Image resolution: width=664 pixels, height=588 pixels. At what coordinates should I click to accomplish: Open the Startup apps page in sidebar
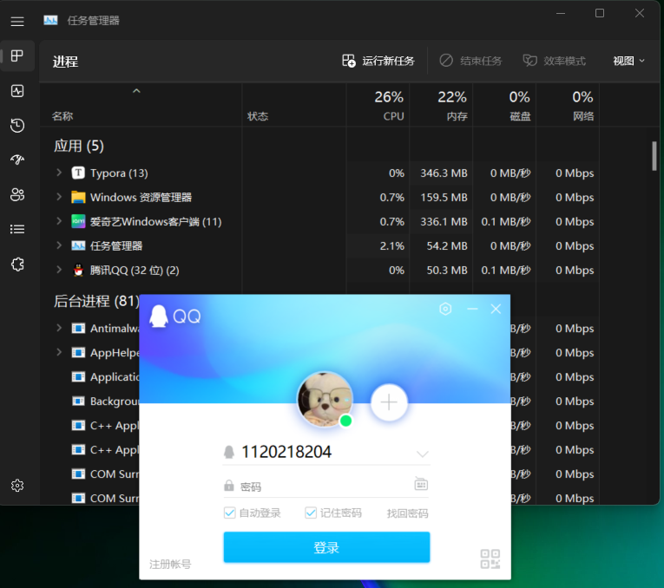(17, 160)
